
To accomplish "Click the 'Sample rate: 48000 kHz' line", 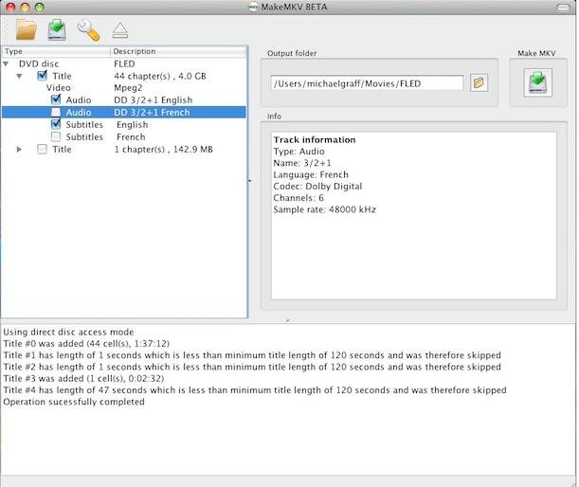I will pyautogui.click(x=325, y=209).
